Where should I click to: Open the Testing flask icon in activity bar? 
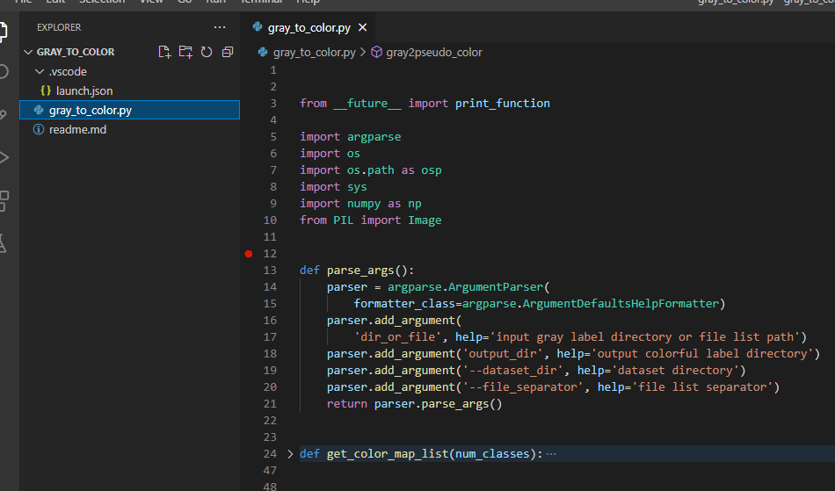[3, 243]
